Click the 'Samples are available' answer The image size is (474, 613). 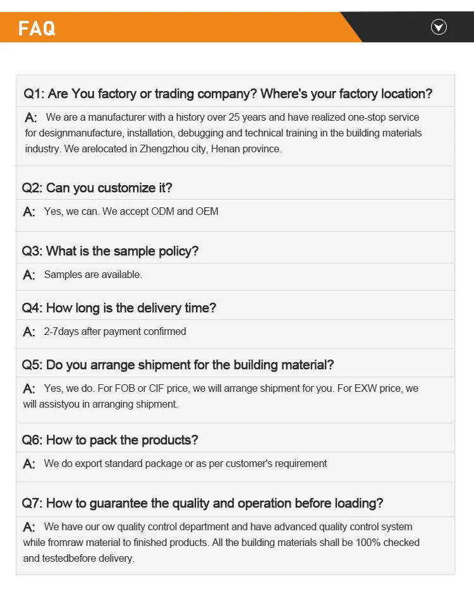[93, 275]
